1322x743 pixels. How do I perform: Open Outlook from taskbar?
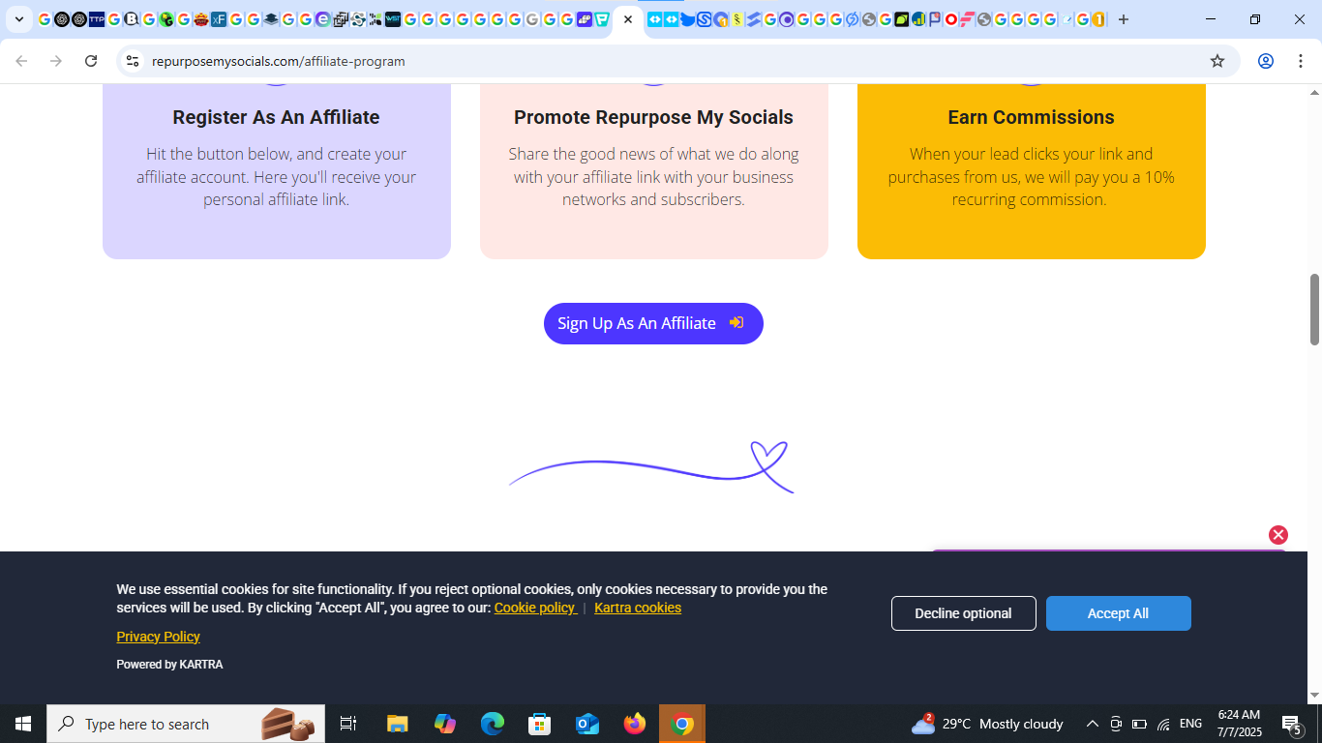(x=587, y=724)
